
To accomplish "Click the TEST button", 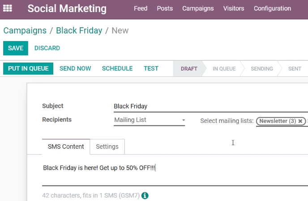I will click(x=151, y=69).
